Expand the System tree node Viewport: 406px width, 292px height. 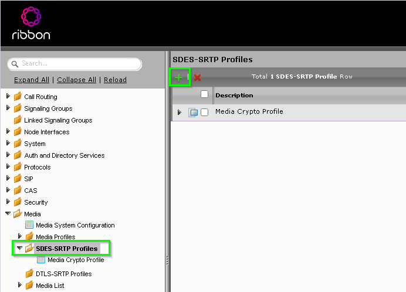[x=8, y=143]
